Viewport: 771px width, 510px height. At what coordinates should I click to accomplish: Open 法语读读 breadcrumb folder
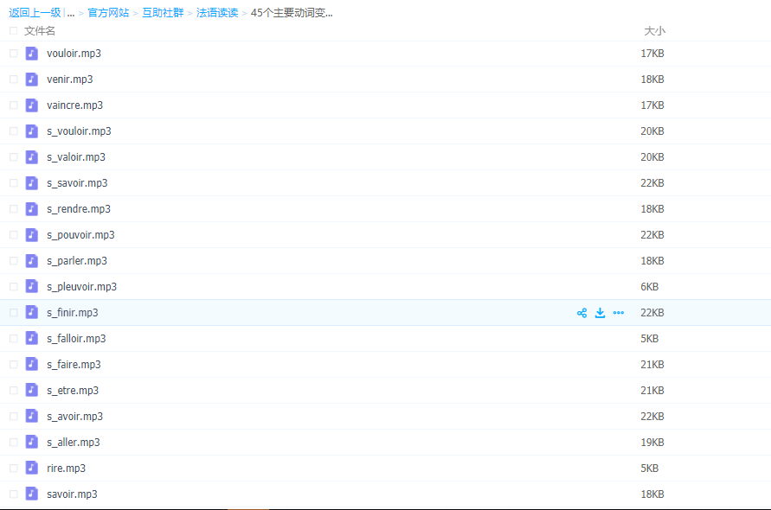click(217, 13)
